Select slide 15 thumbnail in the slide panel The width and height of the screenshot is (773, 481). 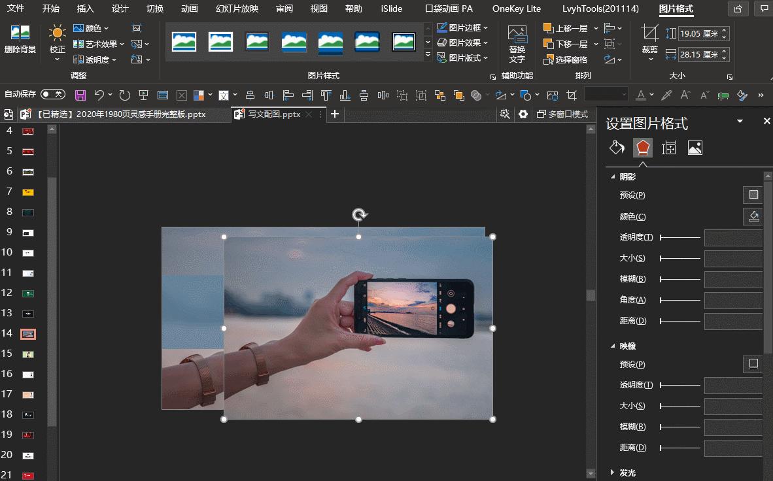click(28, 354)
